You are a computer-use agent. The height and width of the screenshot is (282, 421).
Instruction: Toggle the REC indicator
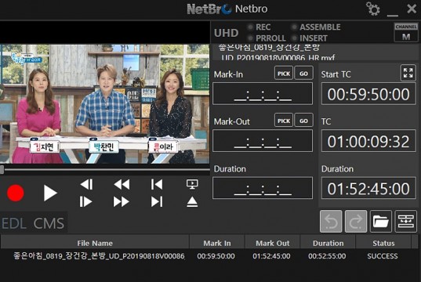click(259, 27)
